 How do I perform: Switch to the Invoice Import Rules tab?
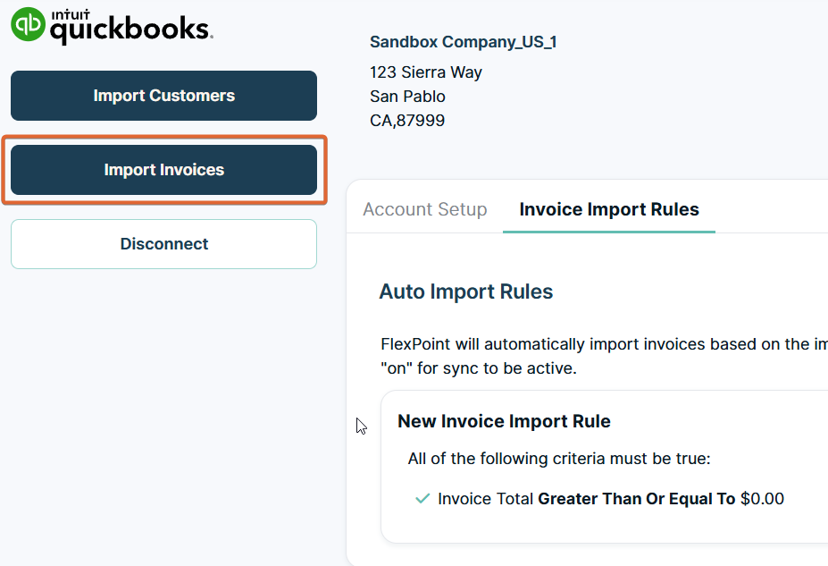click(x=608, y=209)
